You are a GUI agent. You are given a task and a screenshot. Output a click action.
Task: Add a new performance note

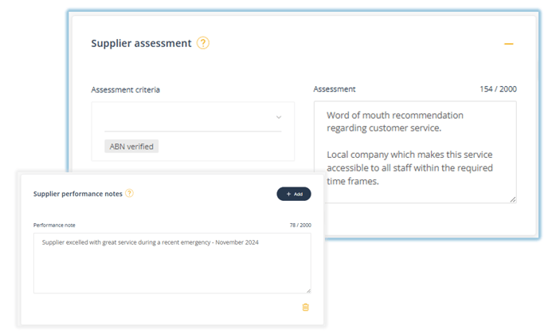tap(294, 194)
